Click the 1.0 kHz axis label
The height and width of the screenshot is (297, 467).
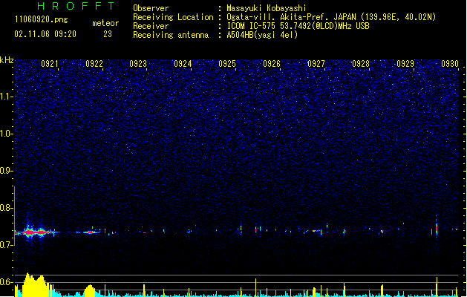pyautogui.click(x=6, y=134)
